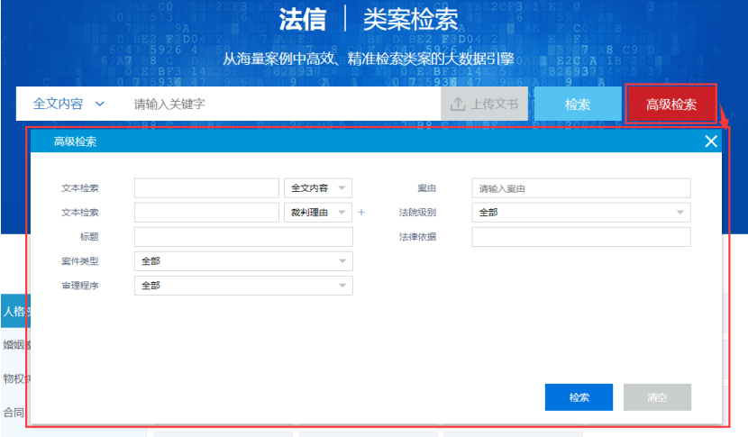Select the 人格 category tab on the left
This screenshot has width=748, height=437.
coord(15,311)
